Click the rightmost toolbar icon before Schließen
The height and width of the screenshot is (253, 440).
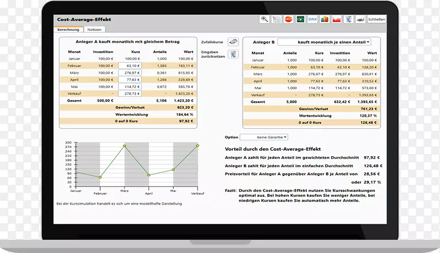point(360,19)
